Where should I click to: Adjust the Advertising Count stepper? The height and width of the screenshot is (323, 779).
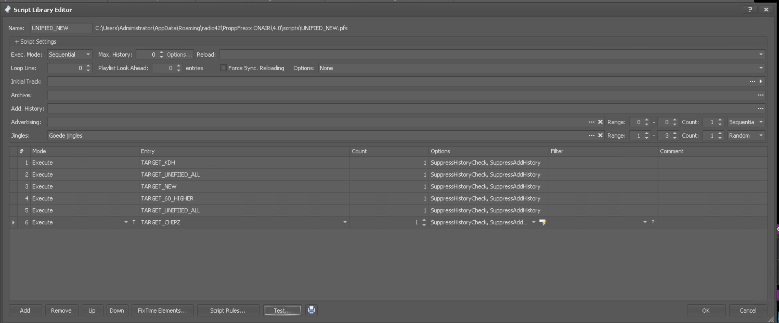click(x=720, y=122)
